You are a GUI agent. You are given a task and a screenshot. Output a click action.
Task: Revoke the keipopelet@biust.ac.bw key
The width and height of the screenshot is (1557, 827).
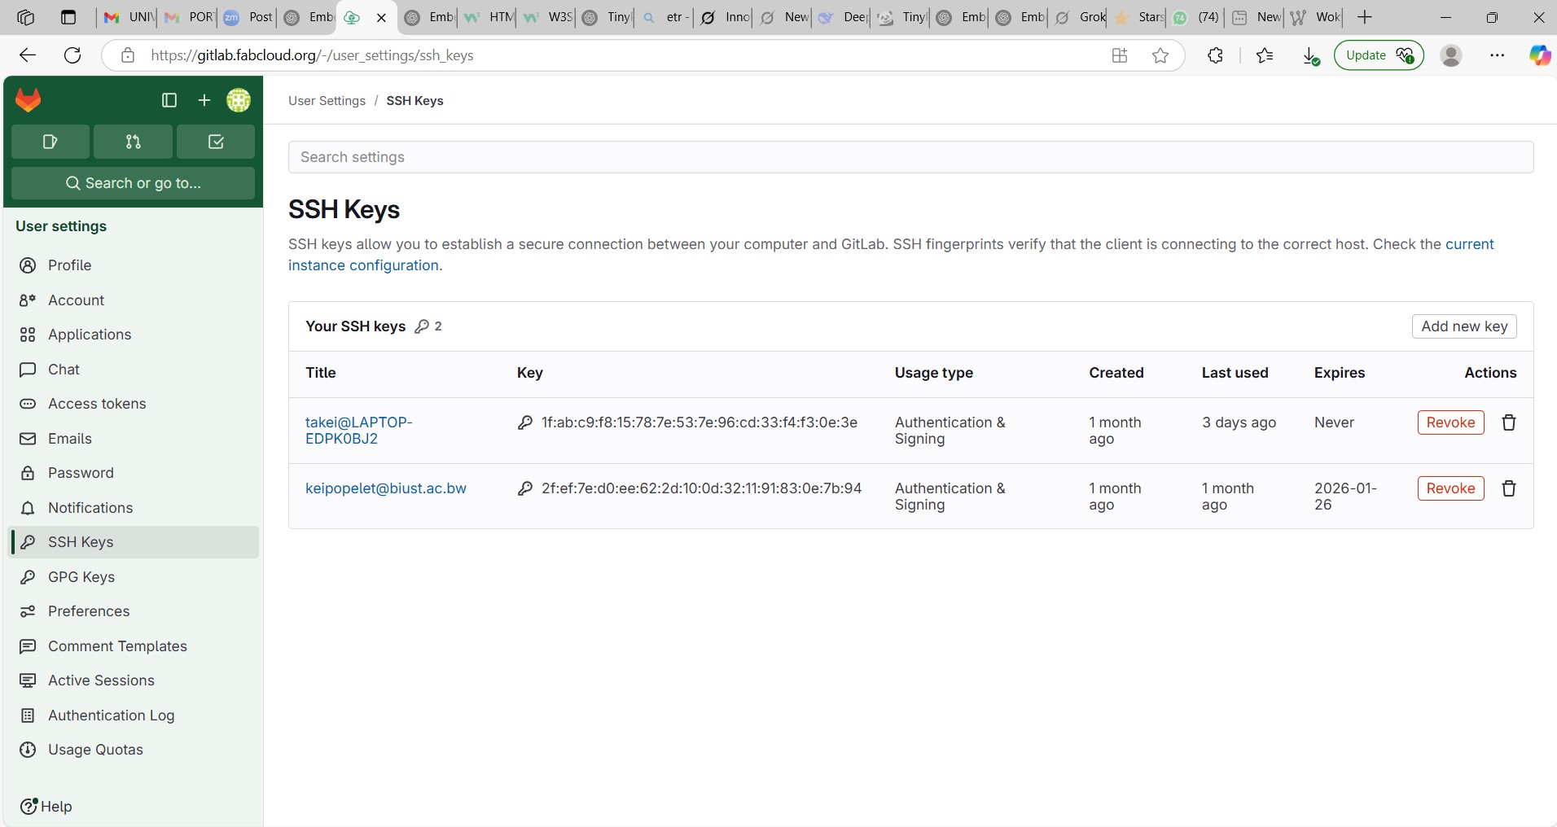(x=1450, y=488)
